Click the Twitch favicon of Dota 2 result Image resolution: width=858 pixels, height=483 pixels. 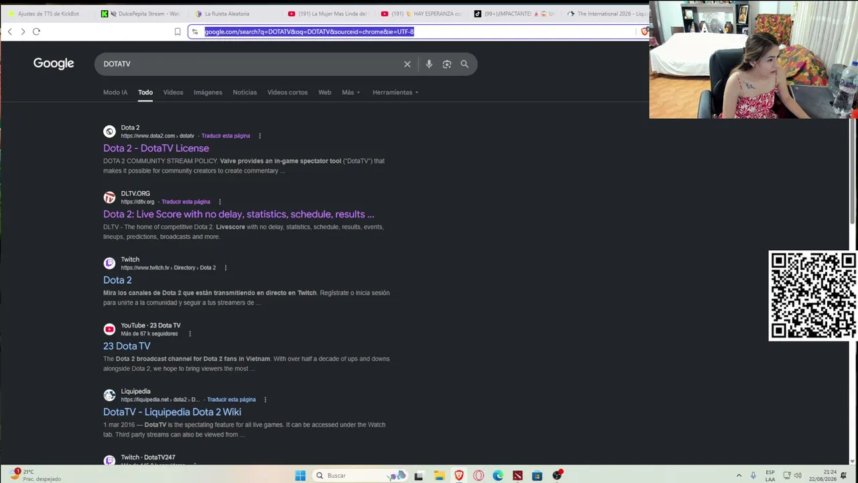(x=109, y=263)
